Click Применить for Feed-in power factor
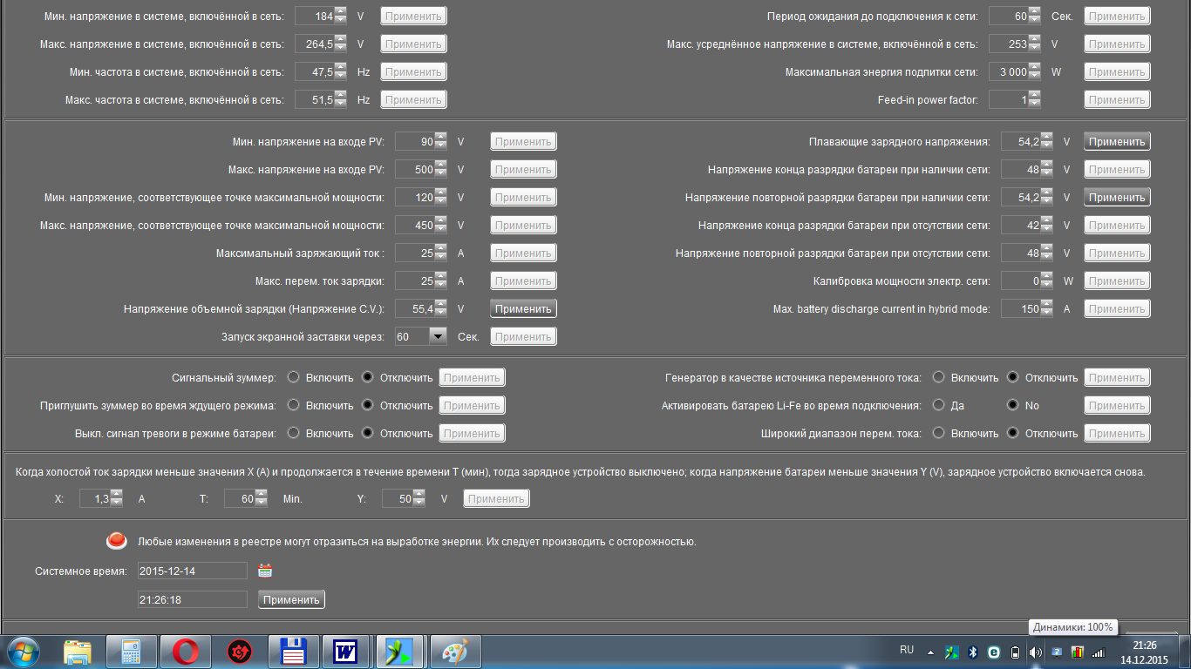This screenshot has width=1191, height=669. (1117, 99)
